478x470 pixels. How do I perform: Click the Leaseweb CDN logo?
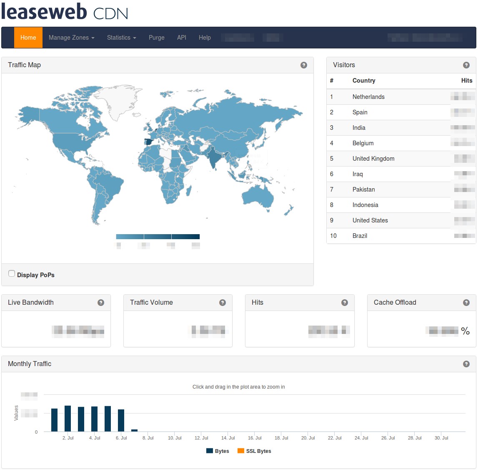click(65, 12)
